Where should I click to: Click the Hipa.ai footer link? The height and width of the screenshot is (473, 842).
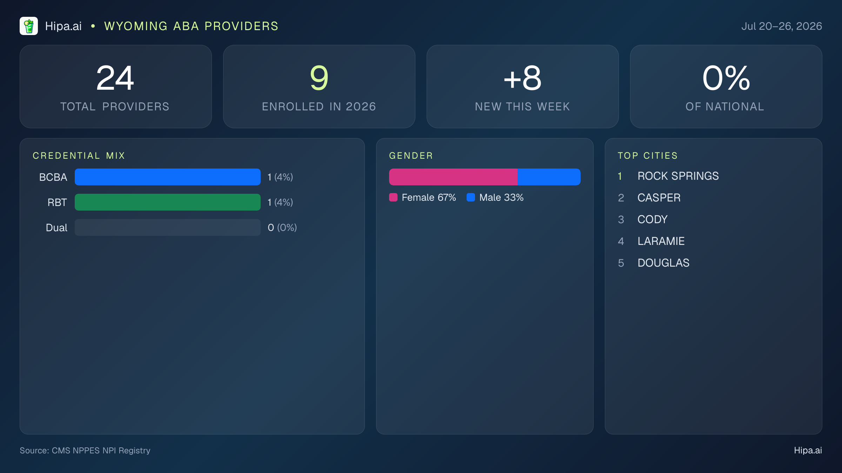pyautogui.click(x=808, y=450)
